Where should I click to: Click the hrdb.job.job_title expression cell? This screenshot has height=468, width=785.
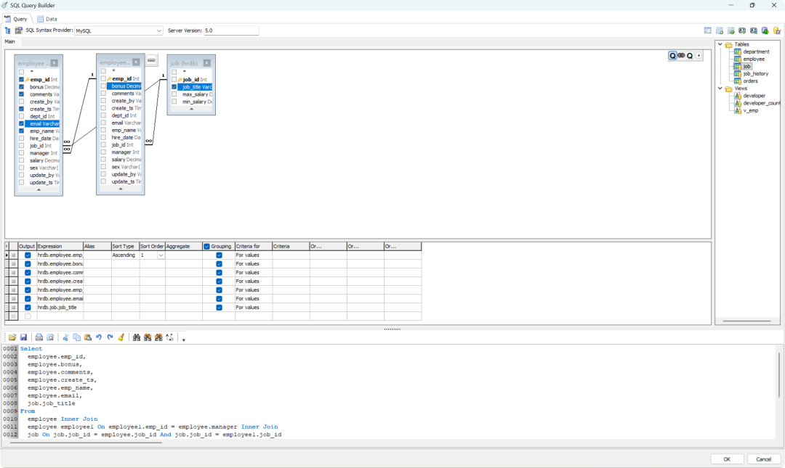tap(60, 308)
